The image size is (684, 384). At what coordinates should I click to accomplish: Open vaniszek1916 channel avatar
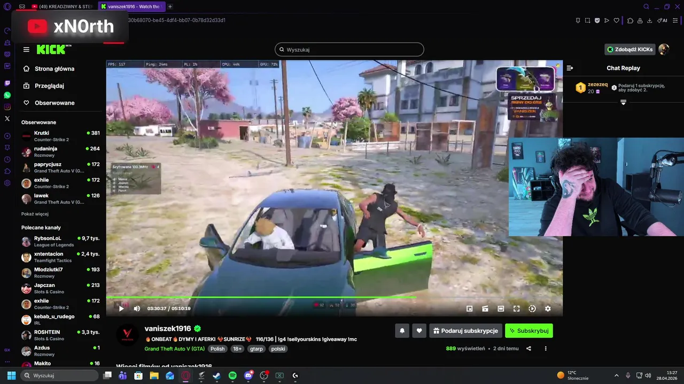(128, 334)
